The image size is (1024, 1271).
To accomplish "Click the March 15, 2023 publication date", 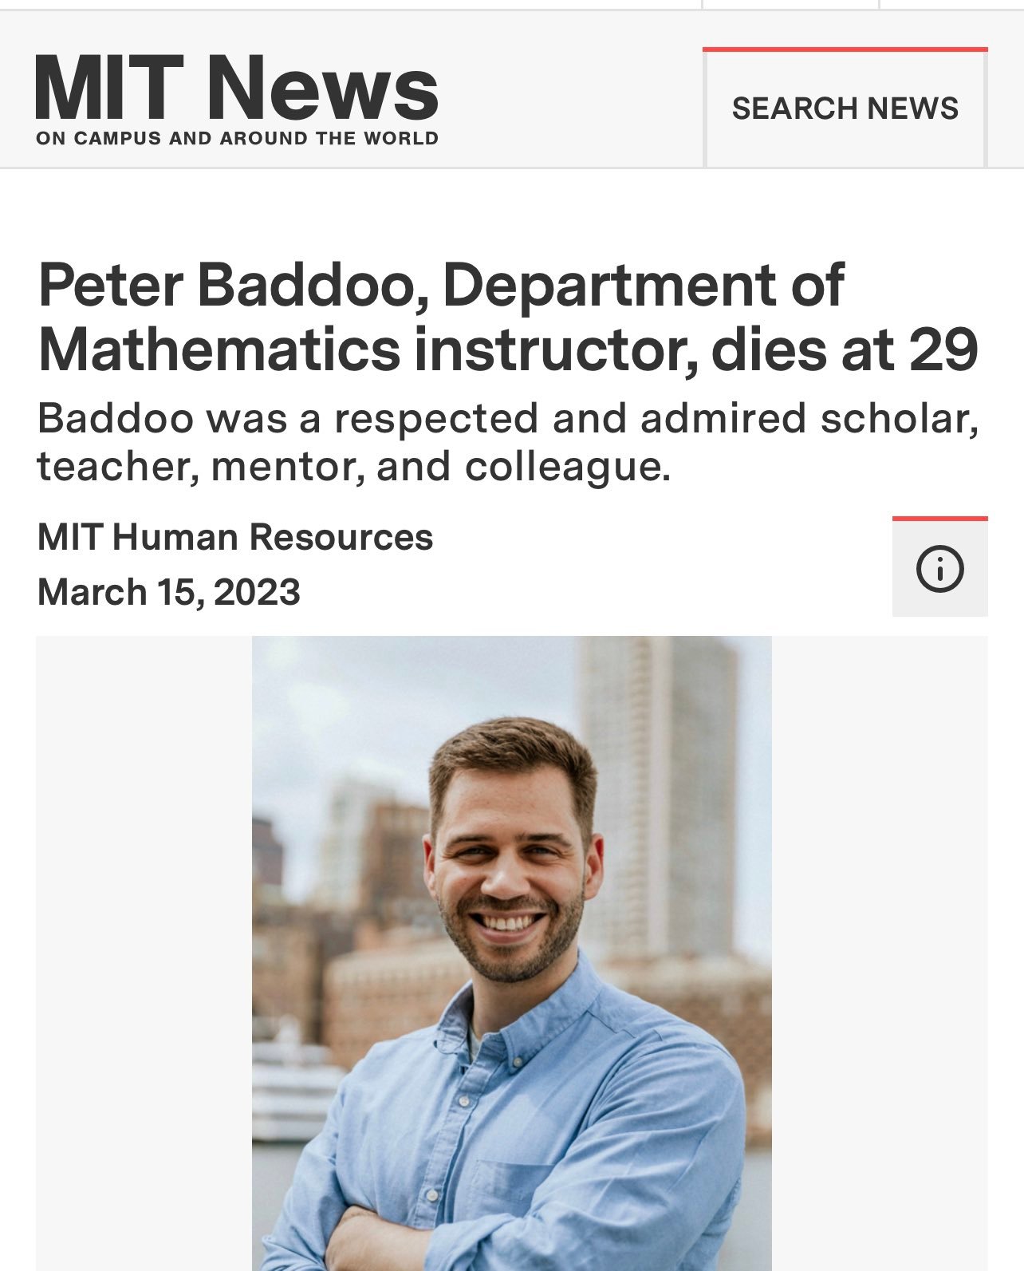I will point(169,592).
